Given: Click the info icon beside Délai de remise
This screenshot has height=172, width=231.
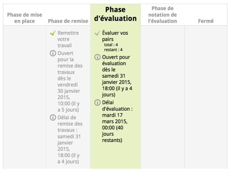Looking at the screenshot, I should pos(53,117).
